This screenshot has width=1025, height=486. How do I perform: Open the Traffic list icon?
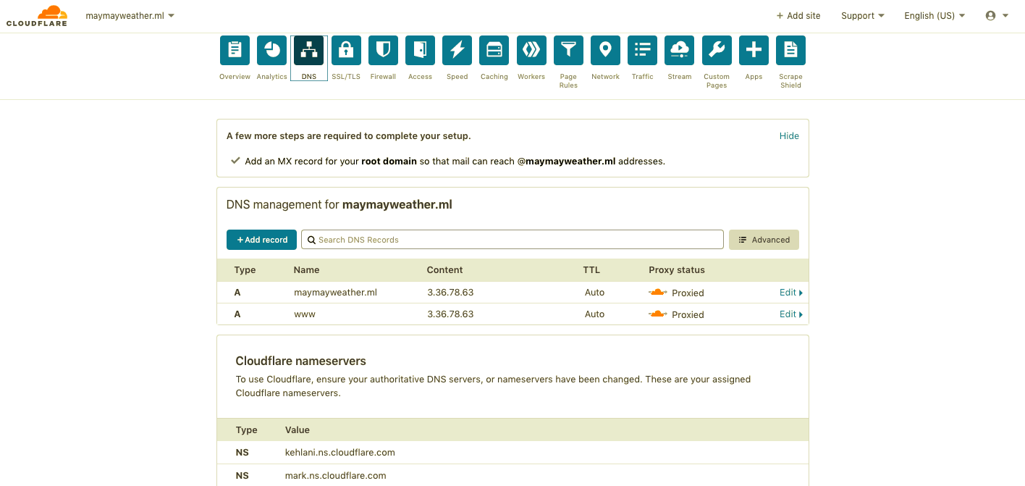pyautogui.click(x=642, y=50)
